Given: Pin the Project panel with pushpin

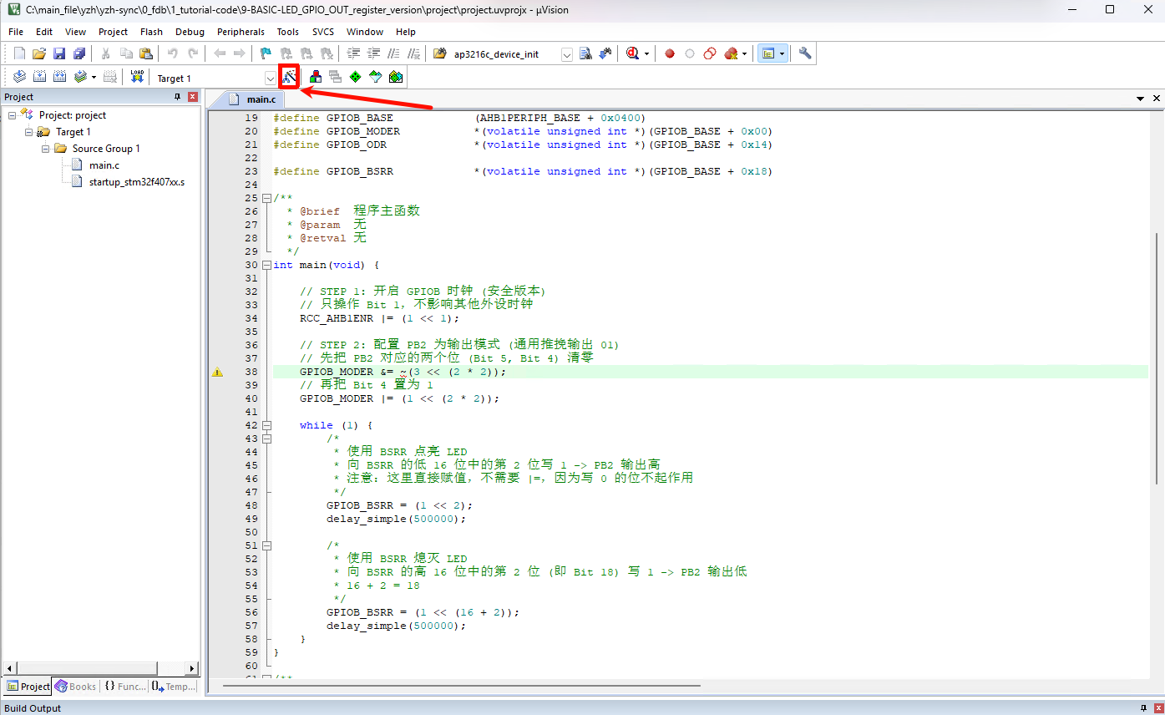Looking at the screenshot, I should point(177,97).
